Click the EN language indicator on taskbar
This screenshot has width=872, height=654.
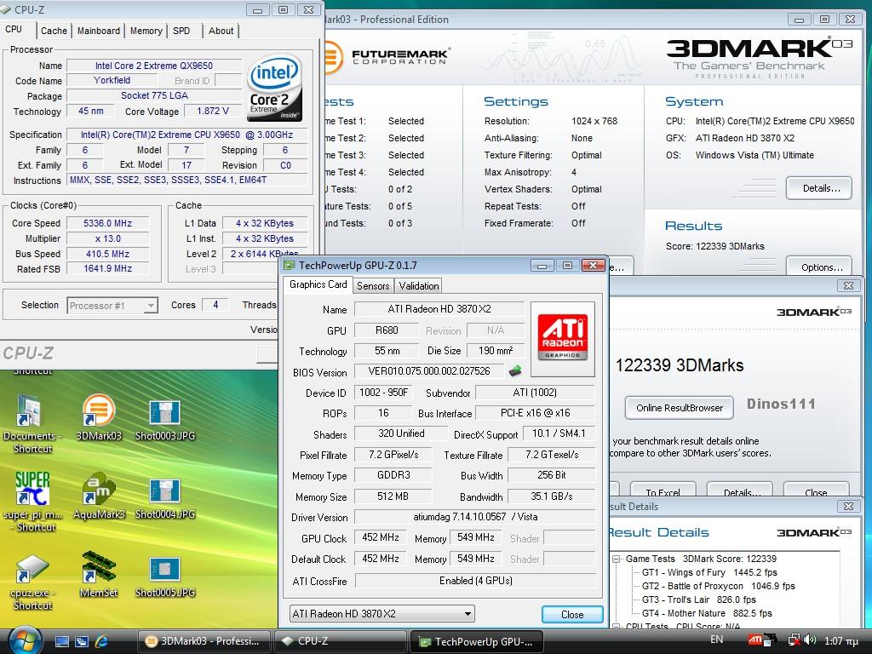(717, 640)
